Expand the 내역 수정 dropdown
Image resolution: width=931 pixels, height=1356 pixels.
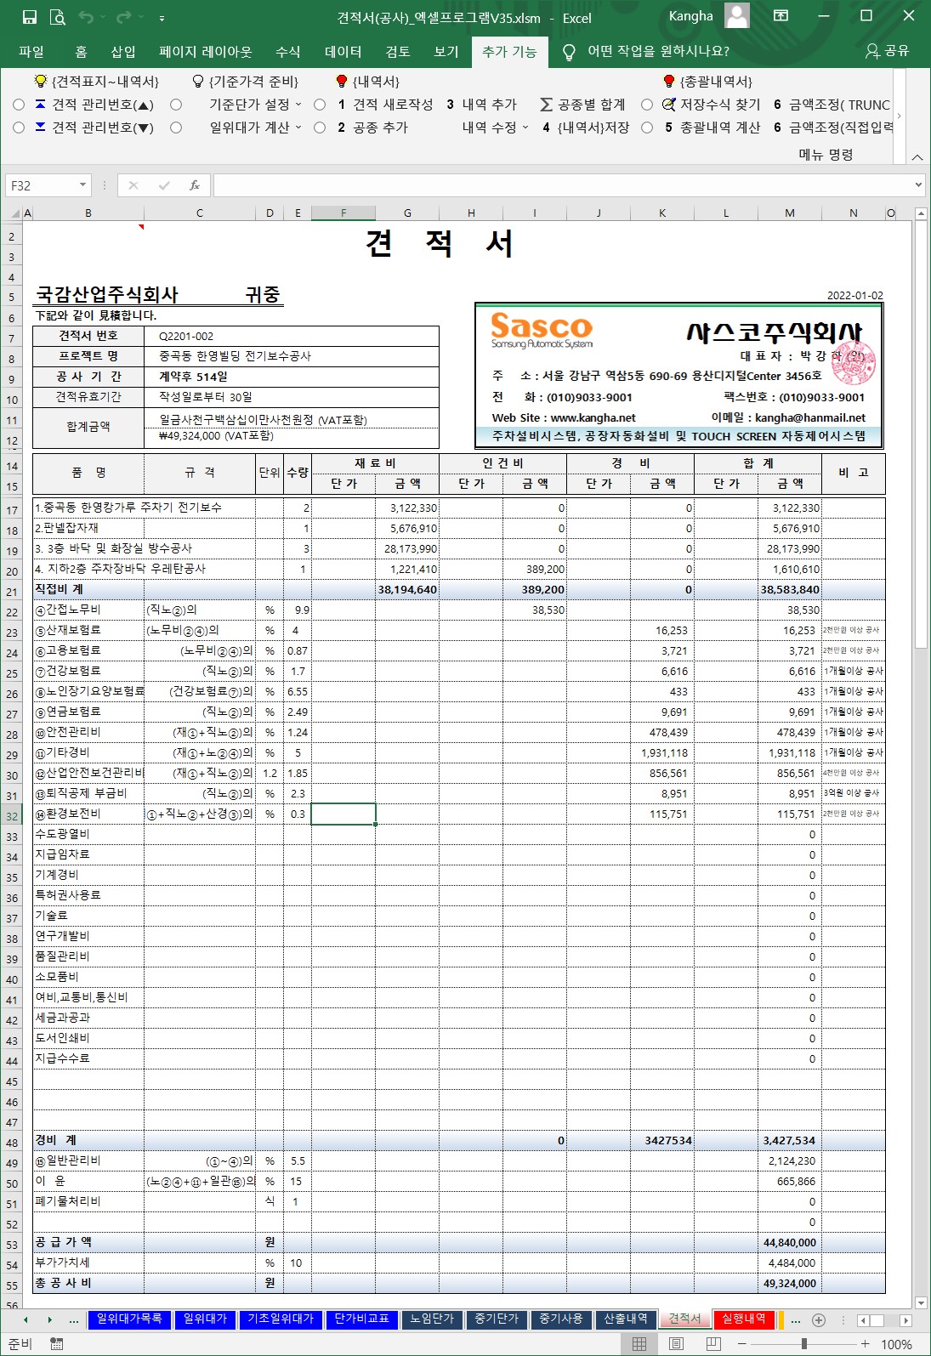tap(525, 127)
